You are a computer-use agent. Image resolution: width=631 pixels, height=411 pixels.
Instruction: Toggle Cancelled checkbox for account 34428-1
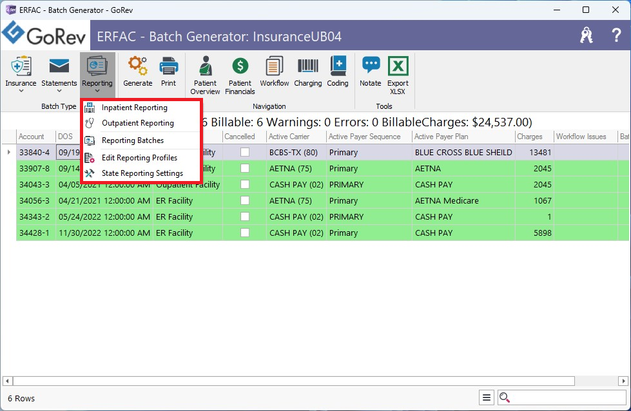[245, 233]
